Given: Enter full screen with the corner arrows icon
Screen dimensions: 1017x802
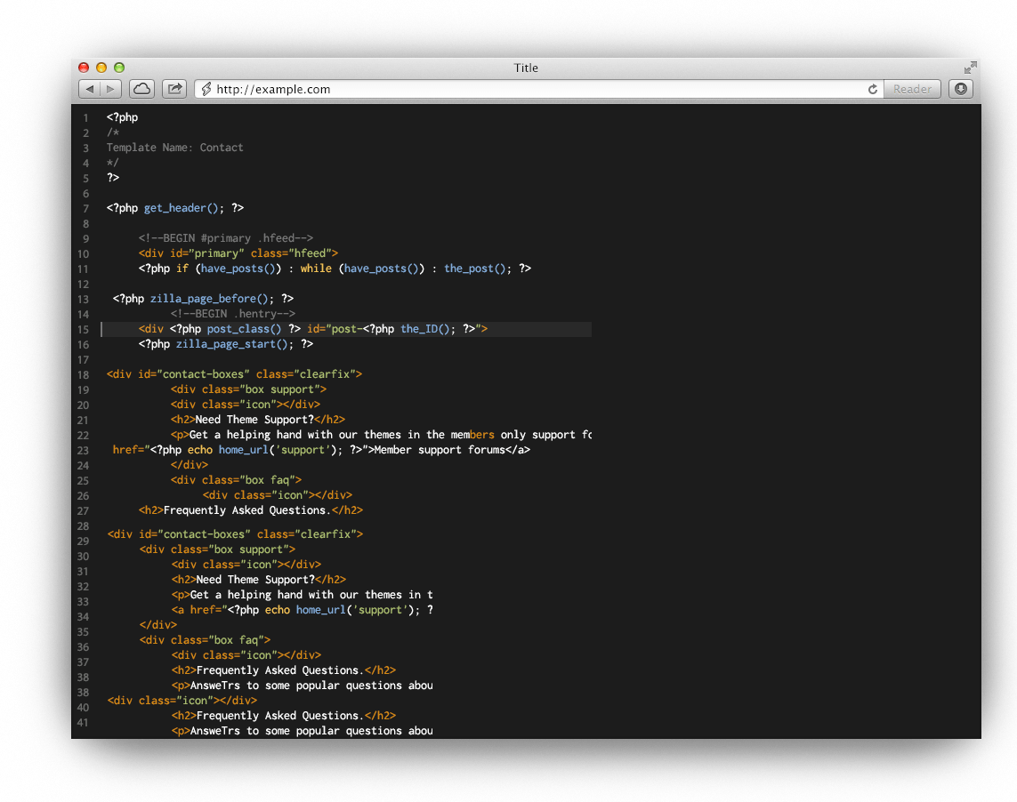Looking at the screenshot, I should coord(970,68).
